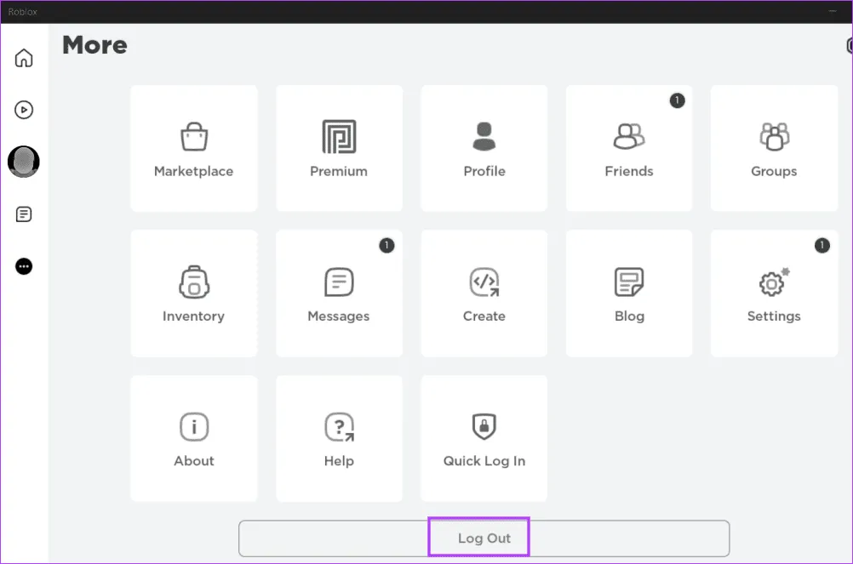Select the More three-dots sidebar icon
Image resolution: width=853 pixels, height=564 pixels.
[24, 266]
